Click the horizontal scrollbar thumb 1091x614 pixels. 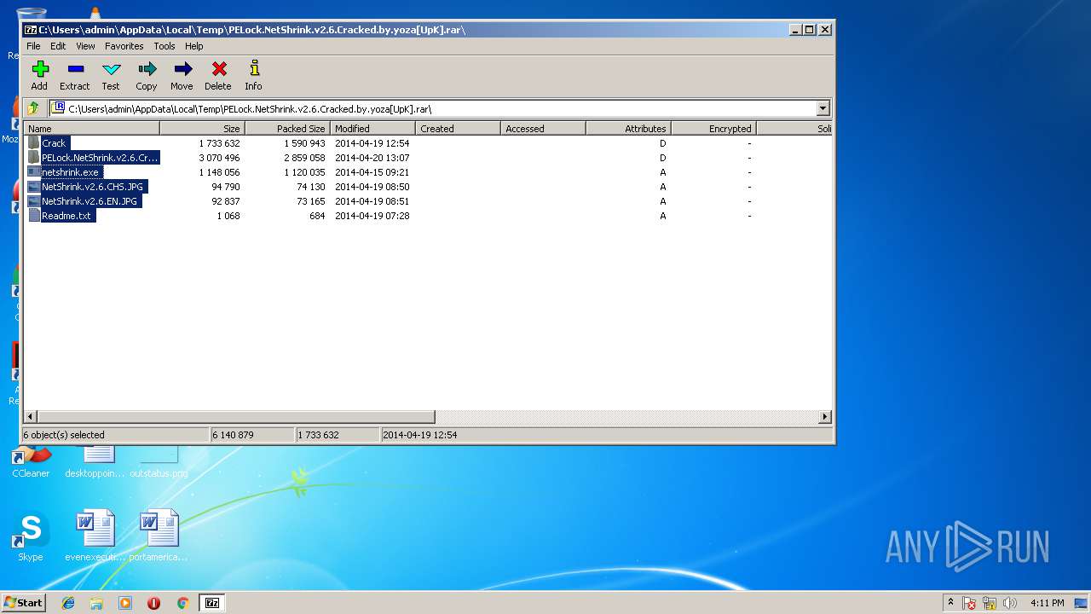pyautogui.click(x=236, y=417)
